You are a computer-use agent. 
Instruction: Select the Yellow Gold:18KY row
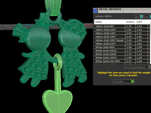point(122,37)
